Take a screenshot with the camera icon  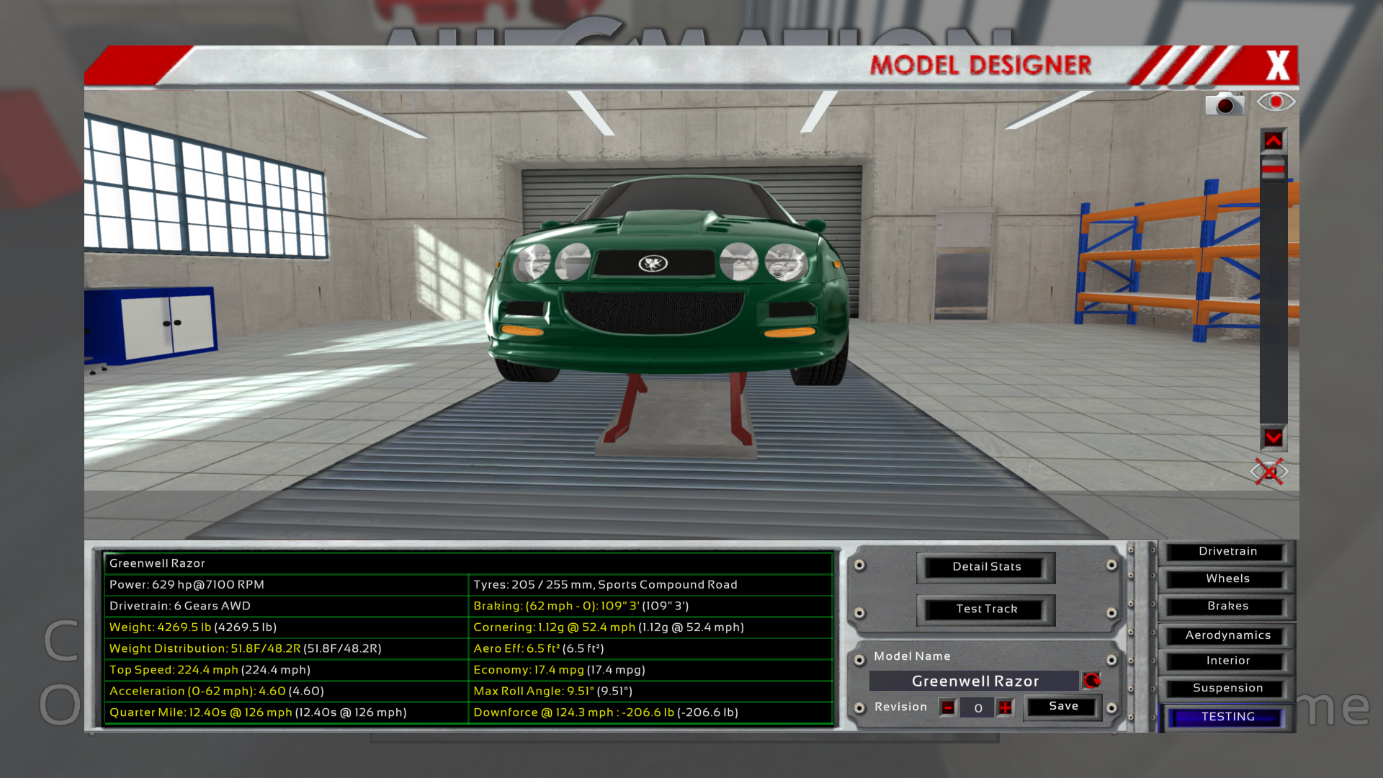[1225, 104]
